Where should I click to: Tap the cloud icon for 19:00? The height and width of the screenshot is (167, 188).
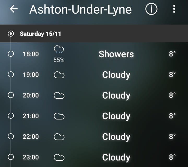tap(59, 75)
